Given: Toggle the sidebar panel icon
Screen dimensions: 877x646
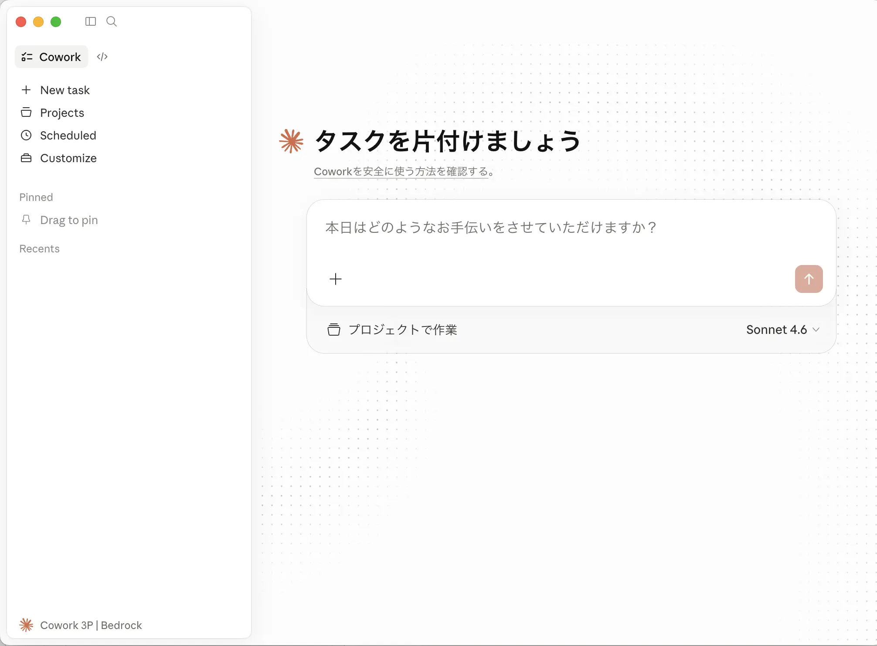Looking at the screenshot, I should 90,21.
